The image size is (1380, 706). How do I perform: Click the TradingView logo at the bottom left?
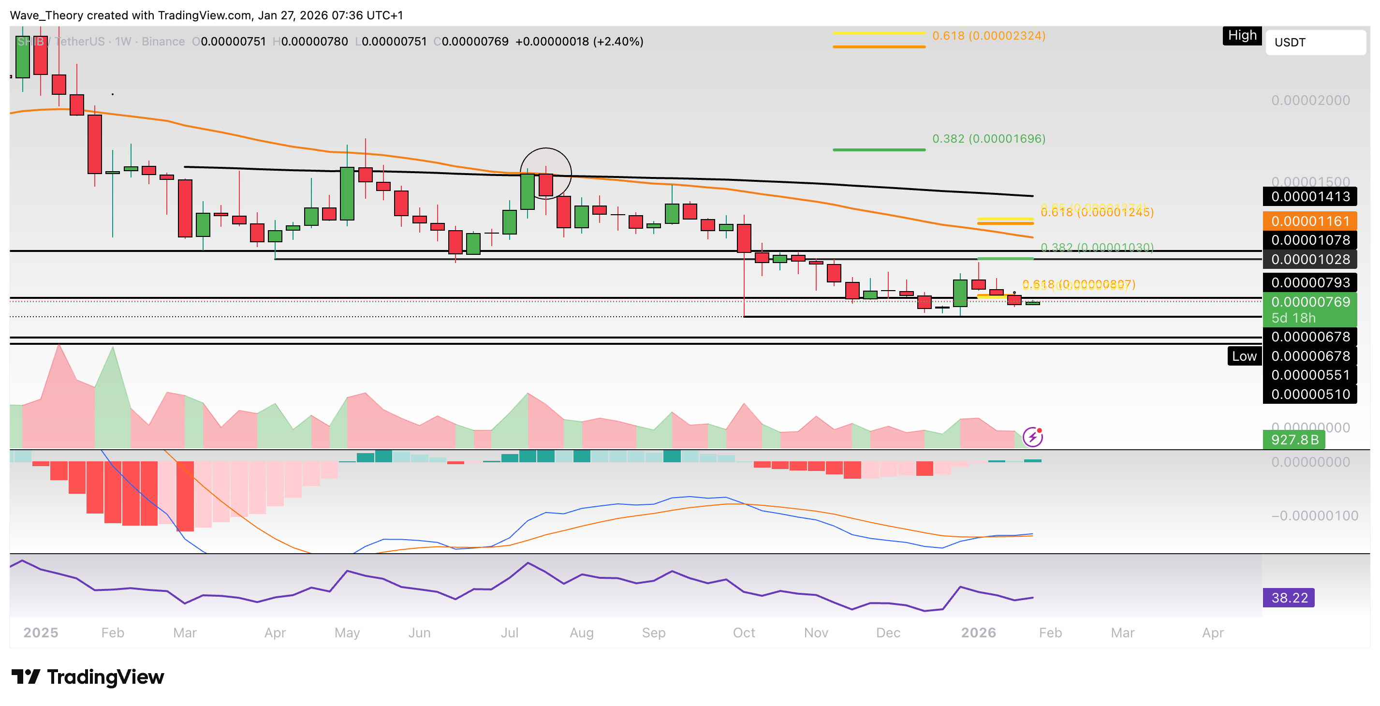point(88,677)
